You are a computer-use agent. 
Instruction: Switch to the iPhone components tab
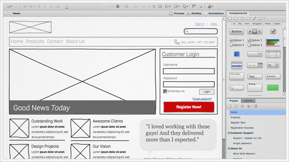tap(267, 24)
